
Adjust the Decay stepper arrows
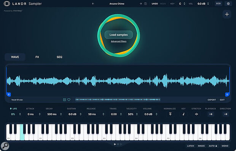(x=61, y=114)
